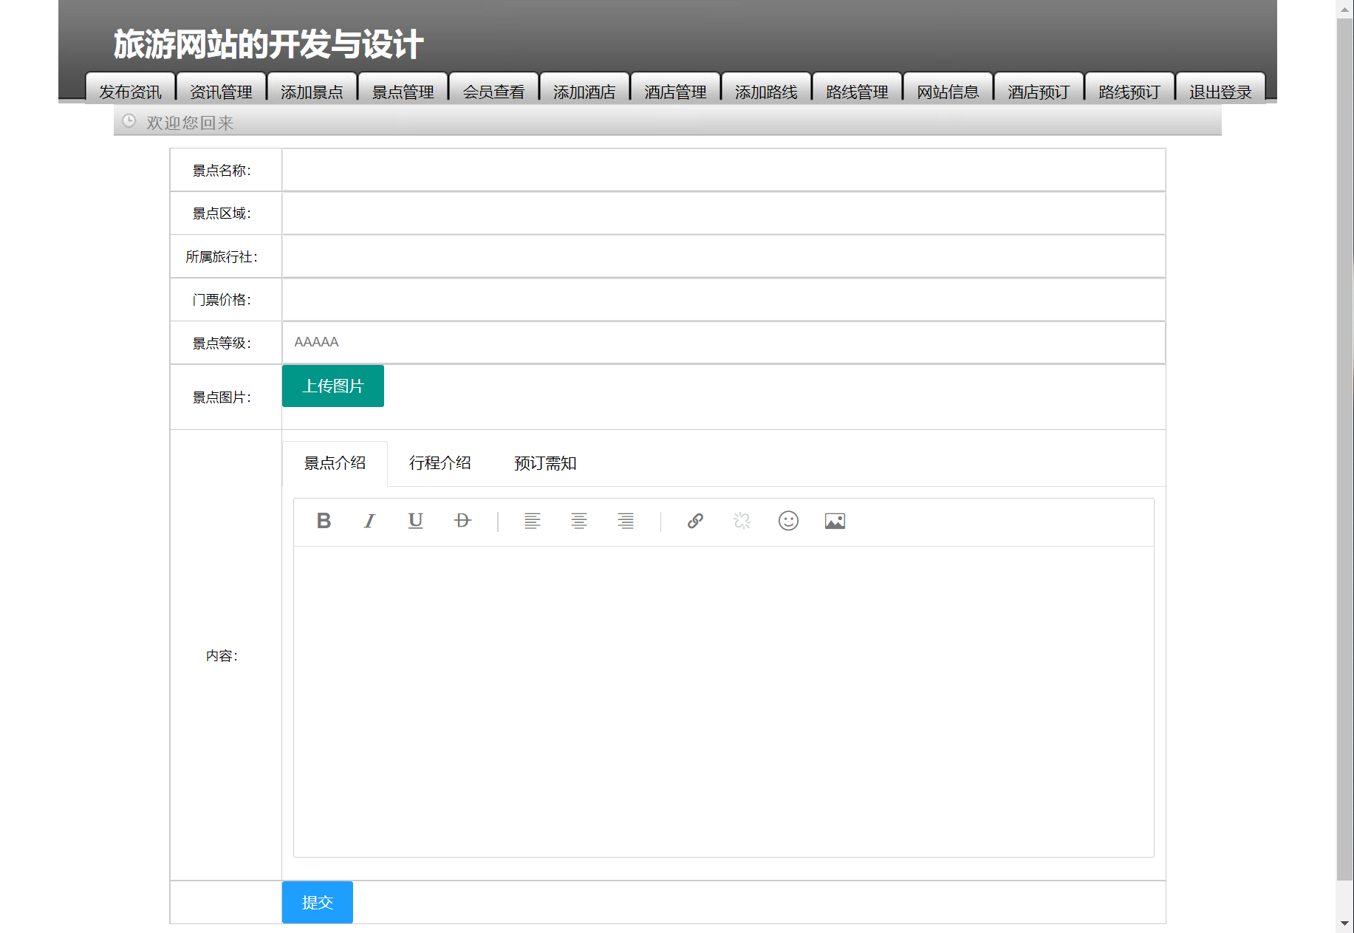Click the 上传图片 upload button
The width and height of the screenshot is (1354, 933).
click(333, 386)
